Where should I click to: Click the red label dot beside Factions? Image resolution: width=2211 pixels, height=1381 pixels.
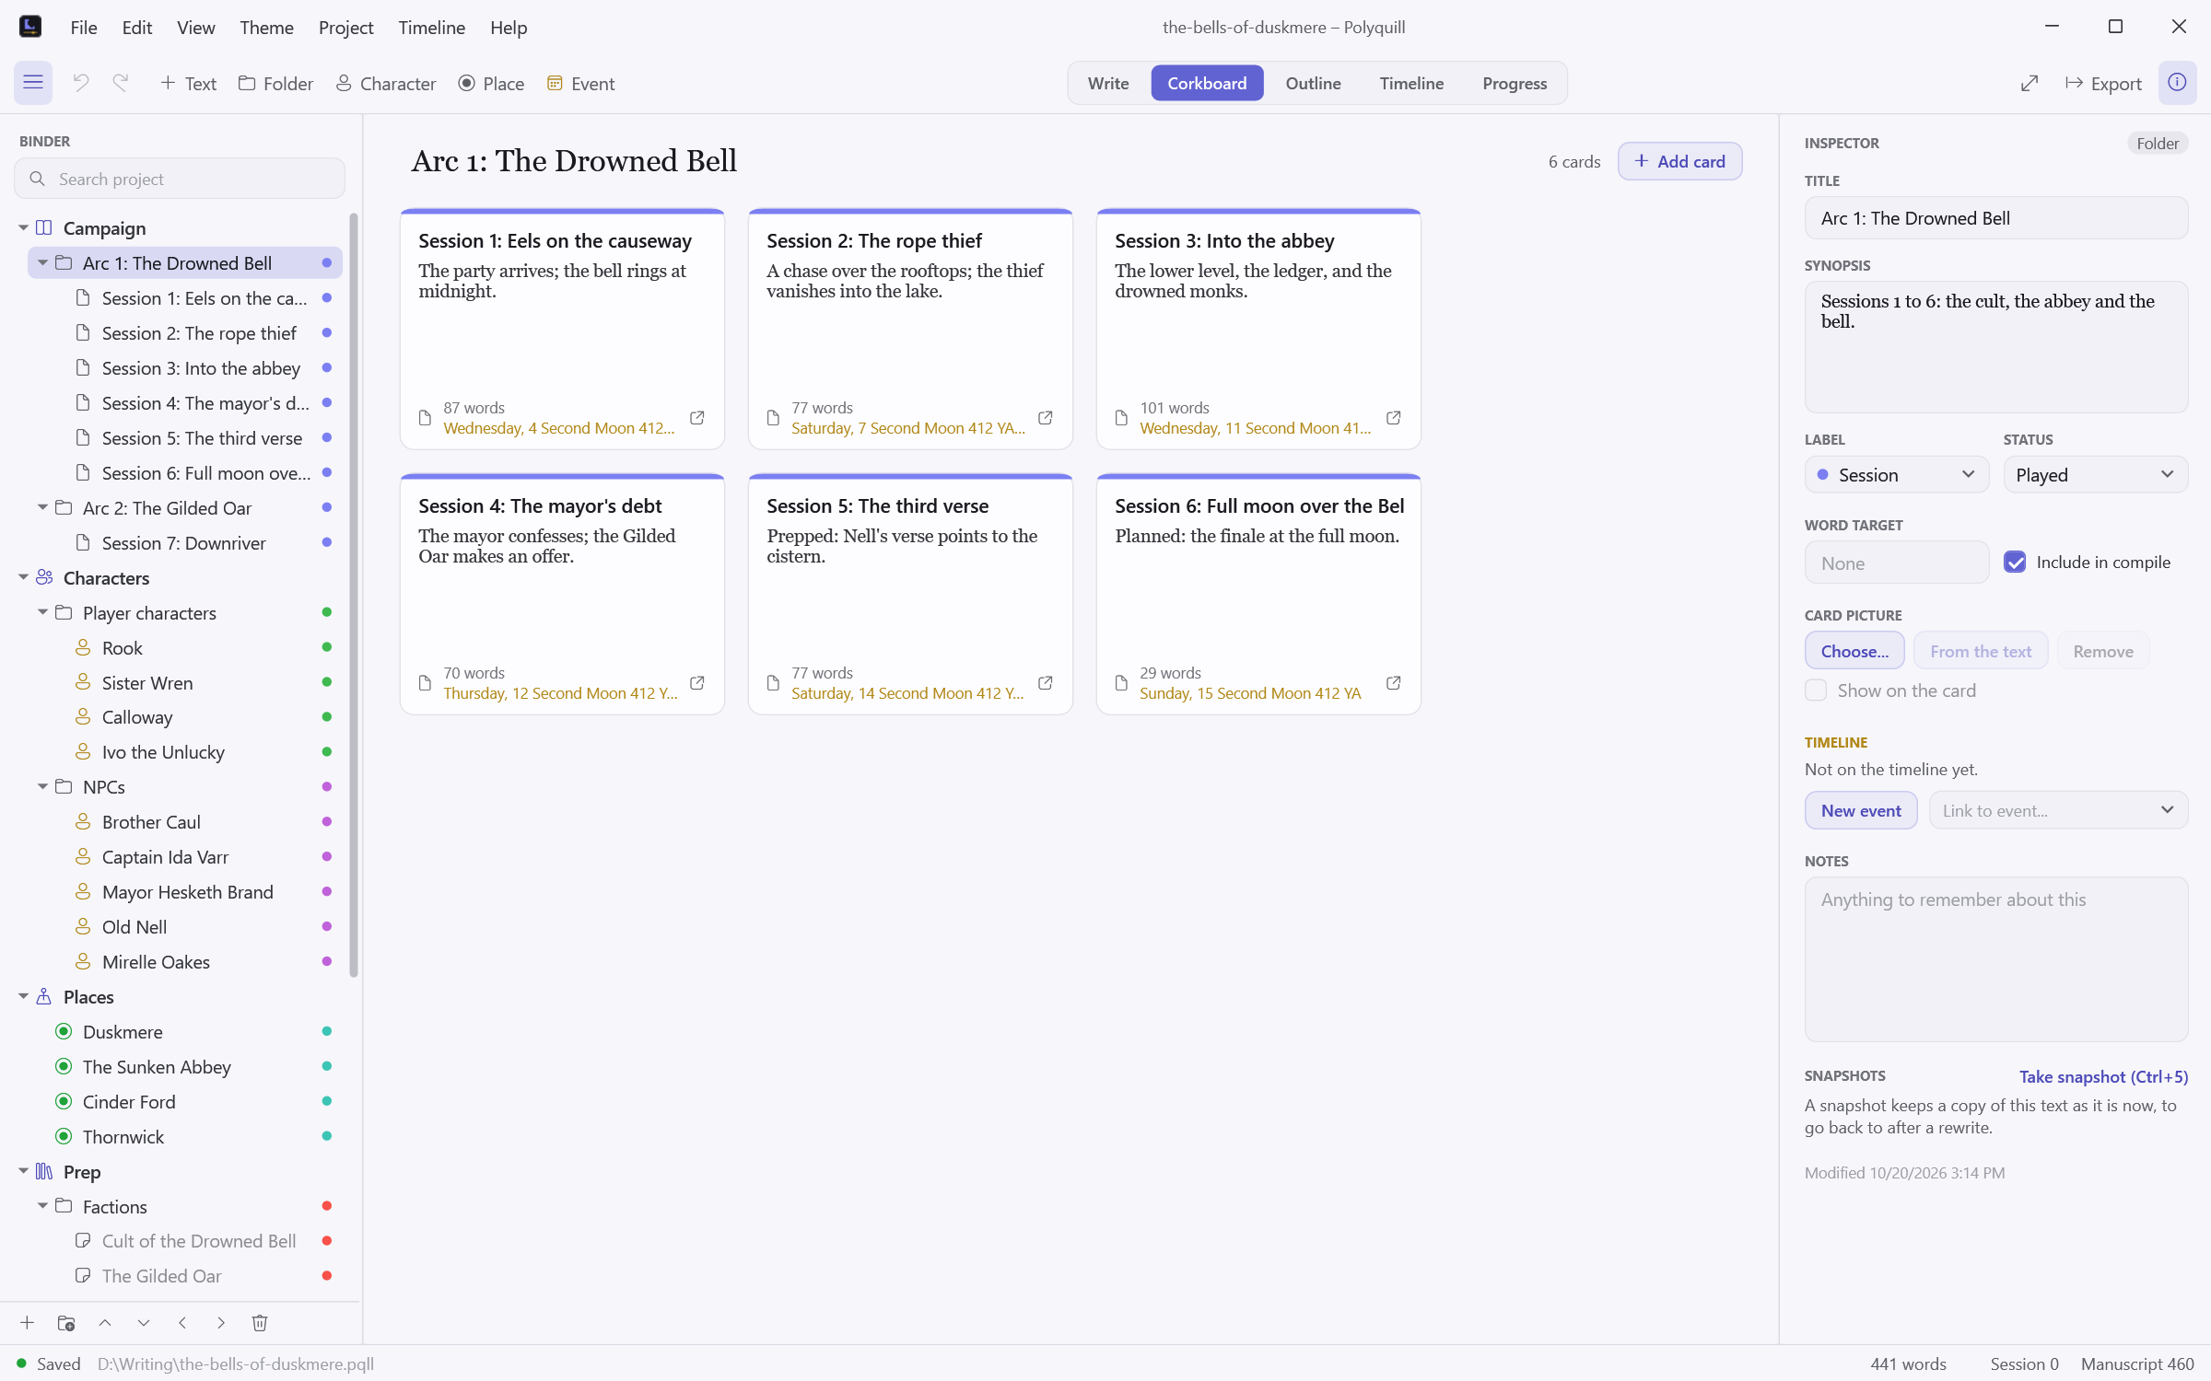(326, 1206)
